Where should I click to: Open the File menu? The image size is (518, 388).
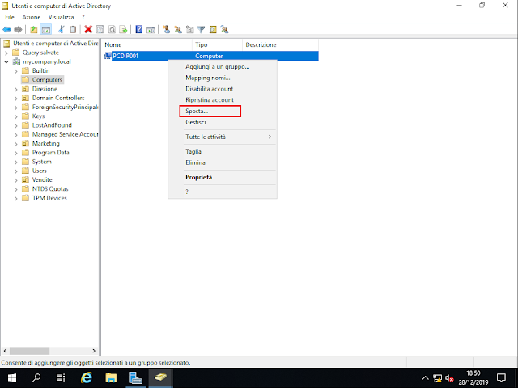coord(10,17)
